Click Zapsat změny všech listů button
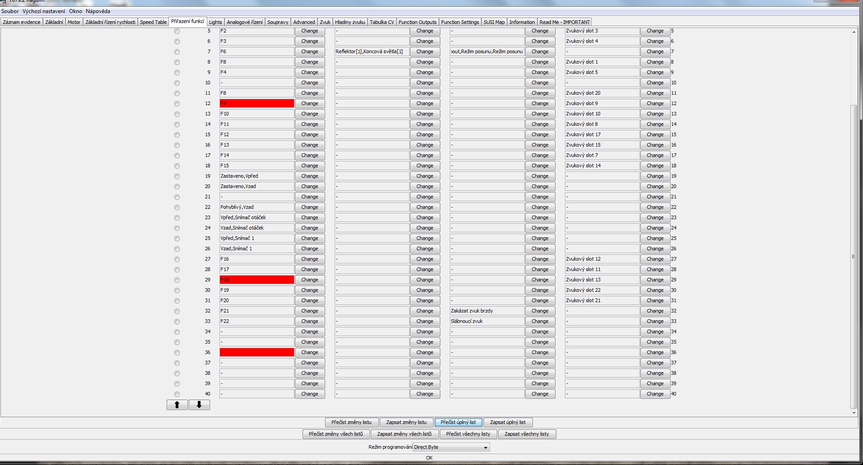The width and height of the screenshot is (863, 465). coord(404,434)
